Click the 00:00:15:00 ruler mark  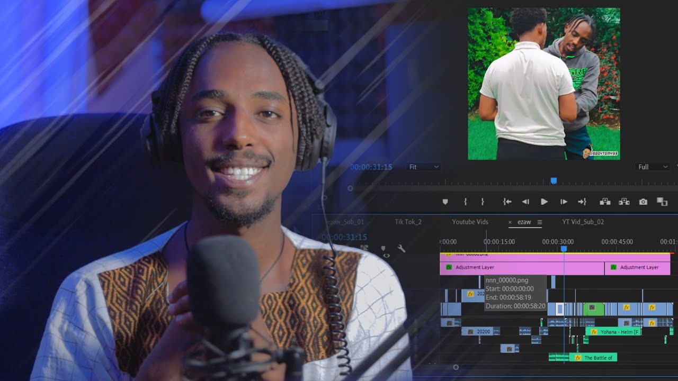(499, 242)
